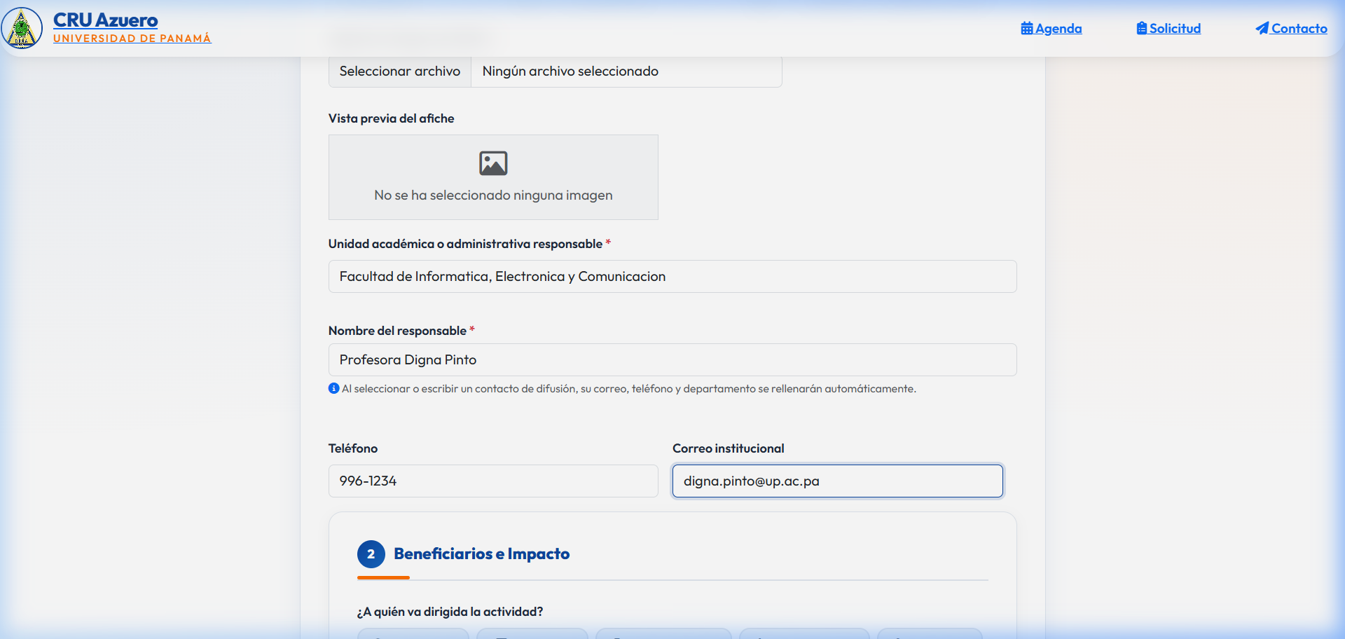This screenshot has height=639, width=1345.
Task: Click the Correo institucional email field
Action: point(838,481)
